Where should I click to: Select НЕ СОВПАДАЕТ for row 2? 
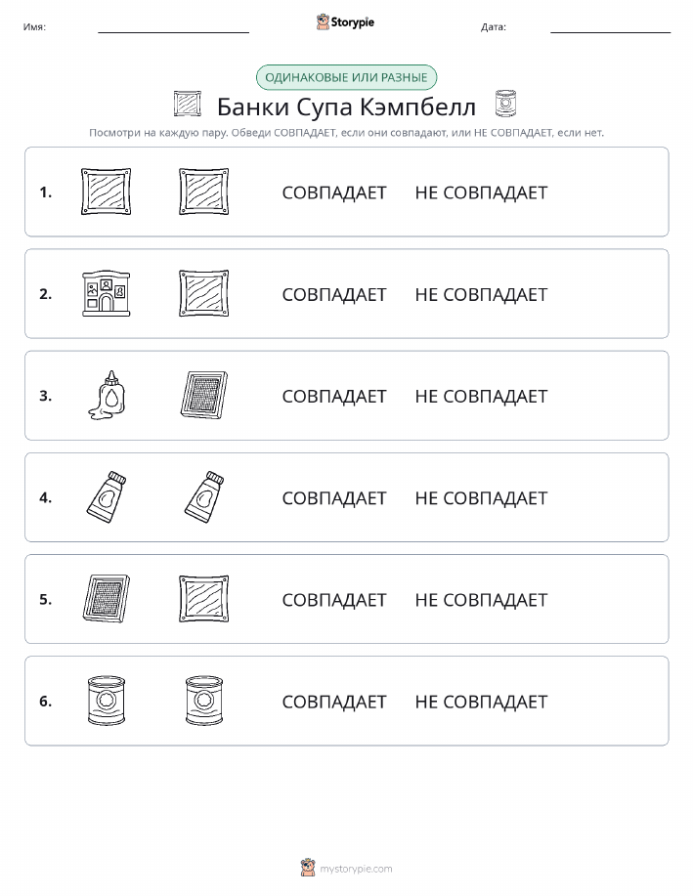pos(481,294)
